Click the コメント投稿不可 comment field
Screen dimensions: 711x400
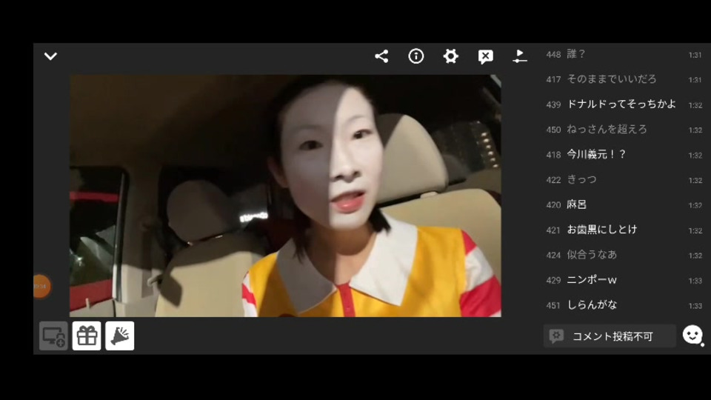tap(610, 336)
